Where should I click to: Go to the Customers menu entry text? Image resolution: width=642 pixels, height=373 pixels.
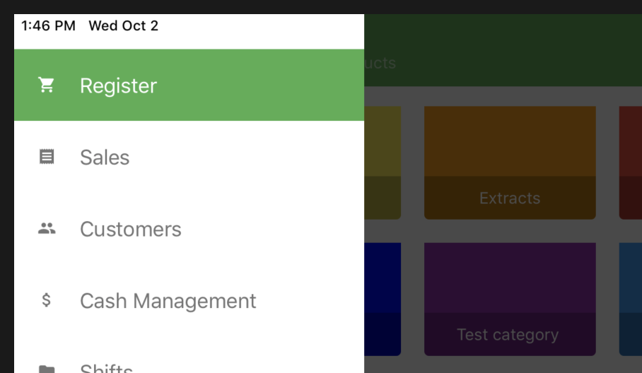(131, 229)
